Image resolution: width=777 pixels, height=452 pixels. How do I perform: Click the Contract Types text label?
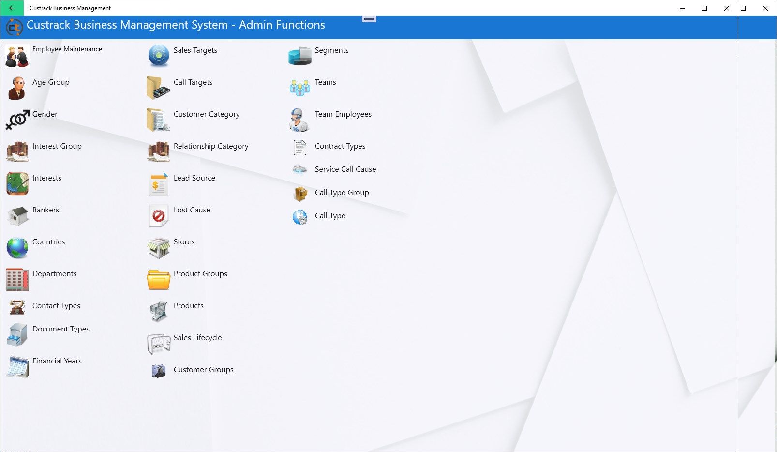(x=340, y=146)
